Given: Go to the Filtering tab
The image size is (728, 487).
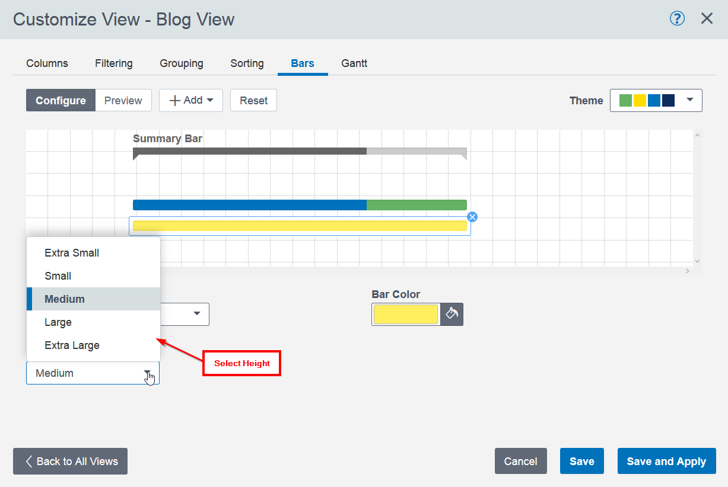Looking at the screenshot, I should click(x=114, y=63).
